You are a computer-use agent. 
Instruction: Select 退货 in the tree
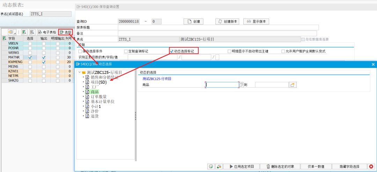tap(95, 116)
